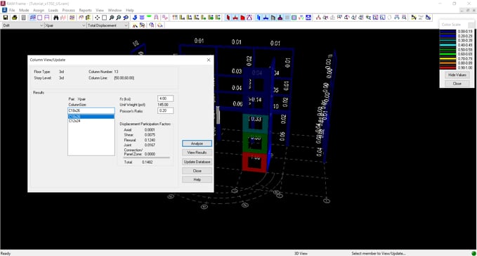The height and width of the screenshot is (256, 477).
Task: Open the Loads menu
Action: coord(53,11)
